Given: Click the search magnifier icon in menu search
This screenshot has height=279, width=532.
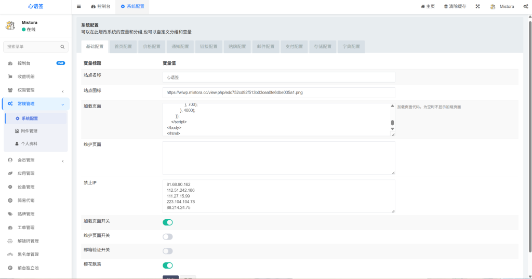Looking at the screenshot, I should 62,47.
